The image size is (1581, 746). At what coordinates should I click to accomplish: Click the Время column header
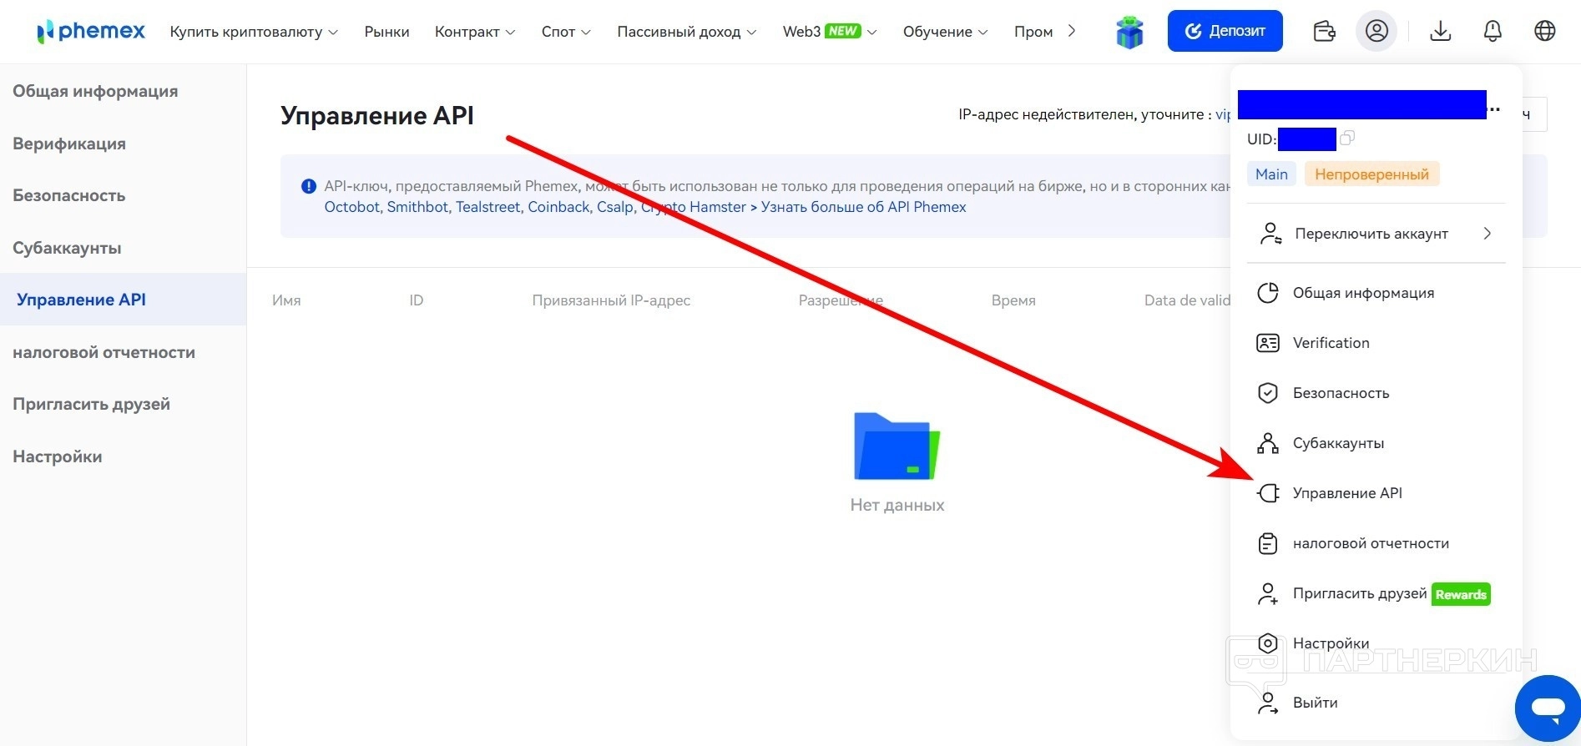(x=1013, y=300)
